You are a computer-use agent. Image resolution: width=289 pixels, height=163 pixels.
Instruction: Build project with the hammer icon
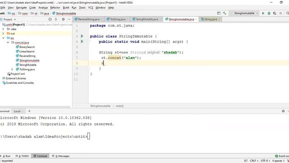click(224, 13)
